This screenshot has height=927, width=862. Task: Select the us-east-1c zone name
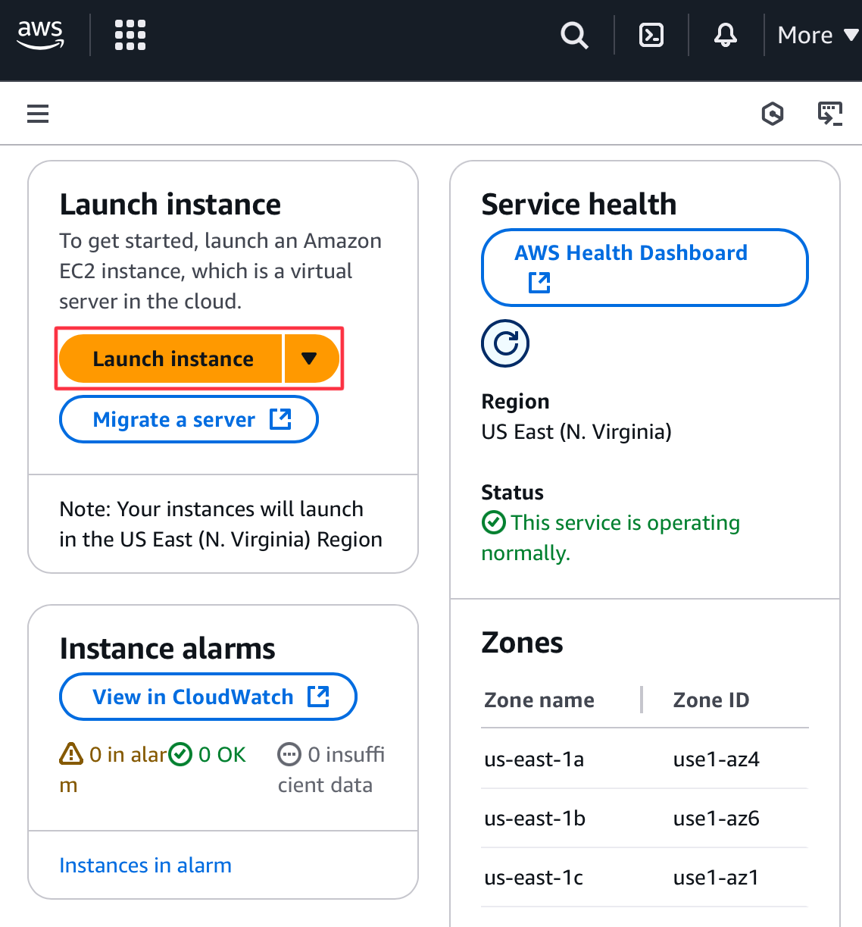point(533,877)
